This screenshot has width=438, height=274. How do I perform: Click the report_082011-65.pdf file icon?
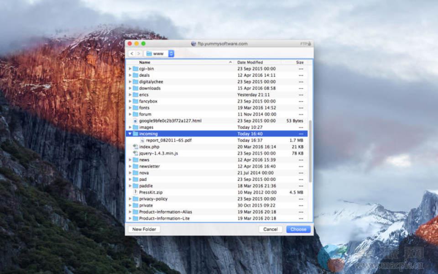click(142, 140)
